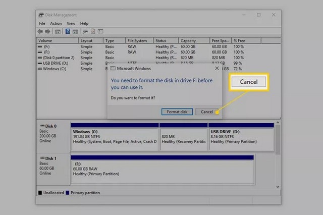Open the File menu
This screenshot has height=215, width=323.
(42, 24)
